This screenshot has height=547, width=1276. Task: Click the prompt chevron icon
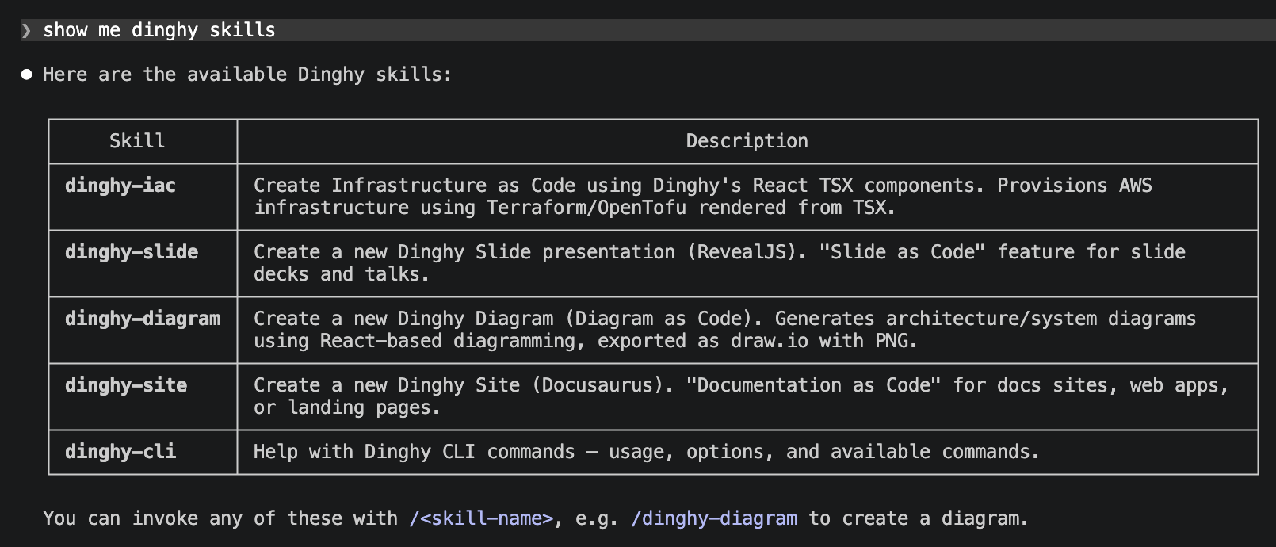26,31
